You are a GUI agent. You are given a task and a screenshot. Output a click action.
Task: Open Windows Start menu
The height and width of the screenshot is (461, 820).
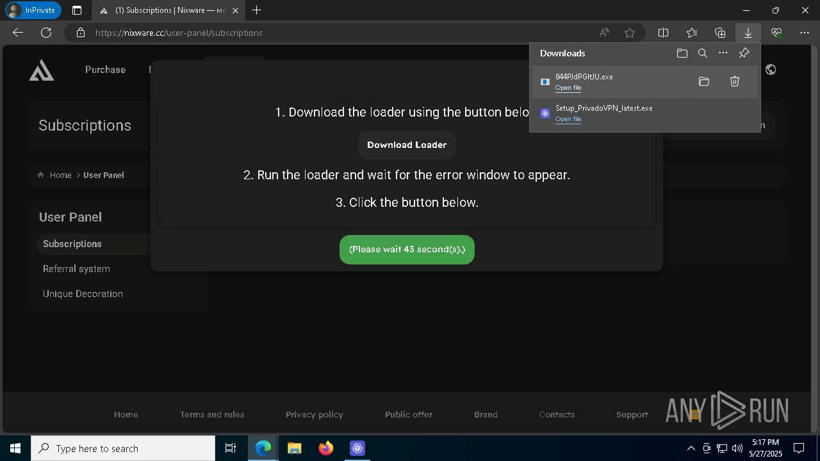pyautogui.click(x=15, y=448)
